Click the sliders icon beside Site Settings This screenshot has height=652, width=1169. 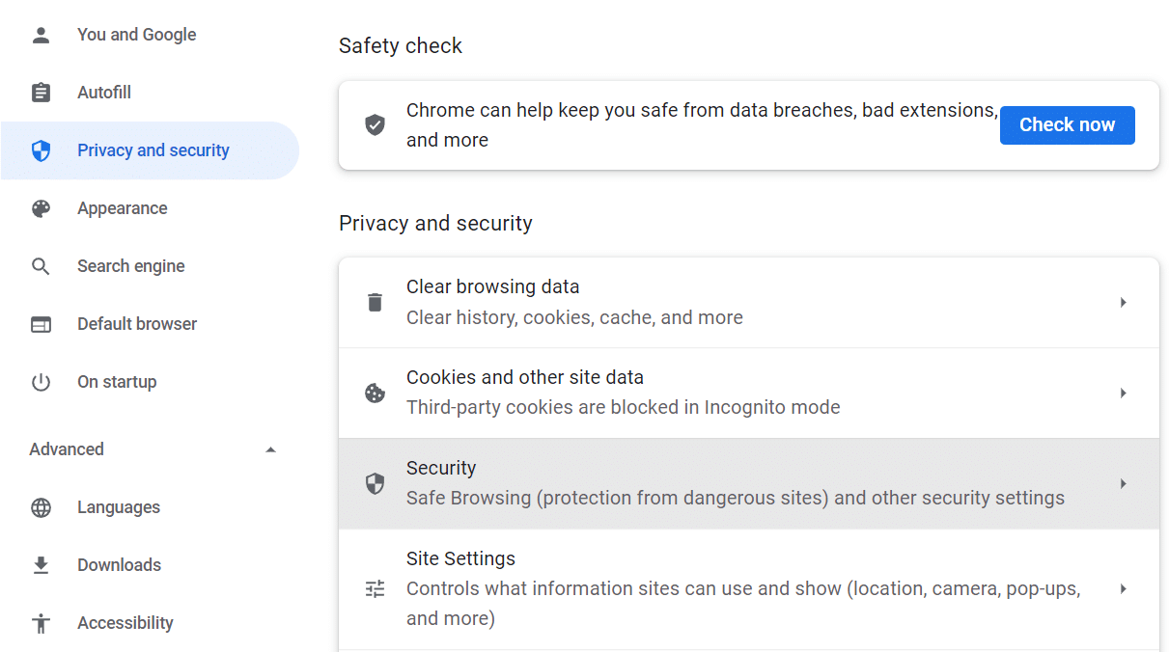[375, 588]
